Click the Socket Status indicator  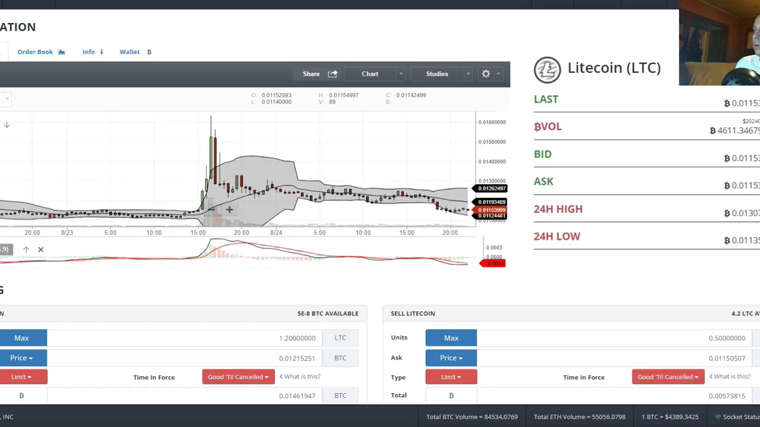[737, 417]
